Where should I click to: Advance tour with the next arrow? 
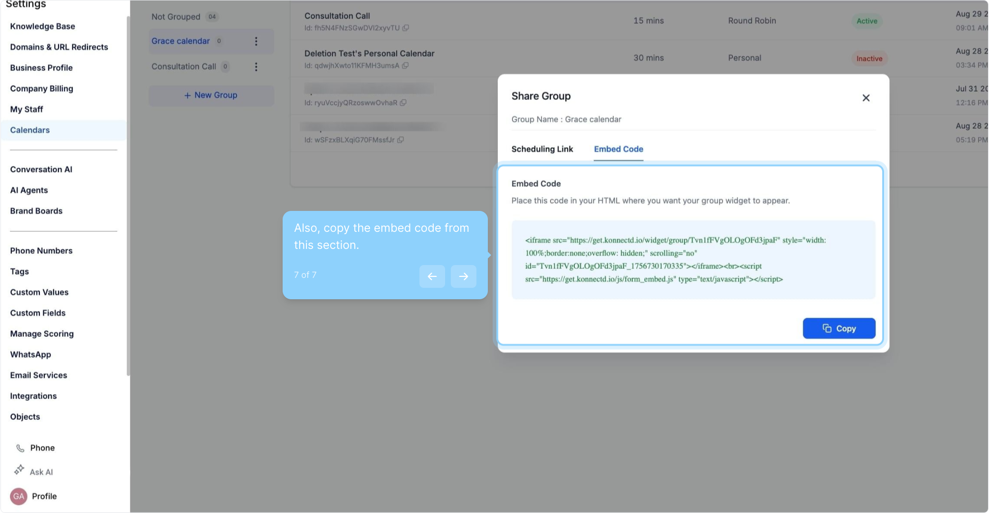tap(463, 276)
